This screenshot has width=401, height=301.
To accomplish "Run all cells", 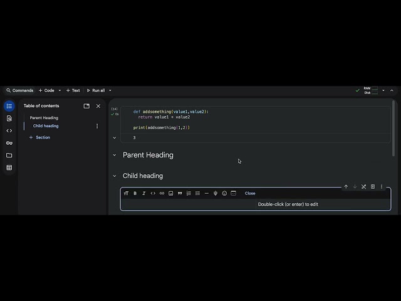I will [96, 90].
